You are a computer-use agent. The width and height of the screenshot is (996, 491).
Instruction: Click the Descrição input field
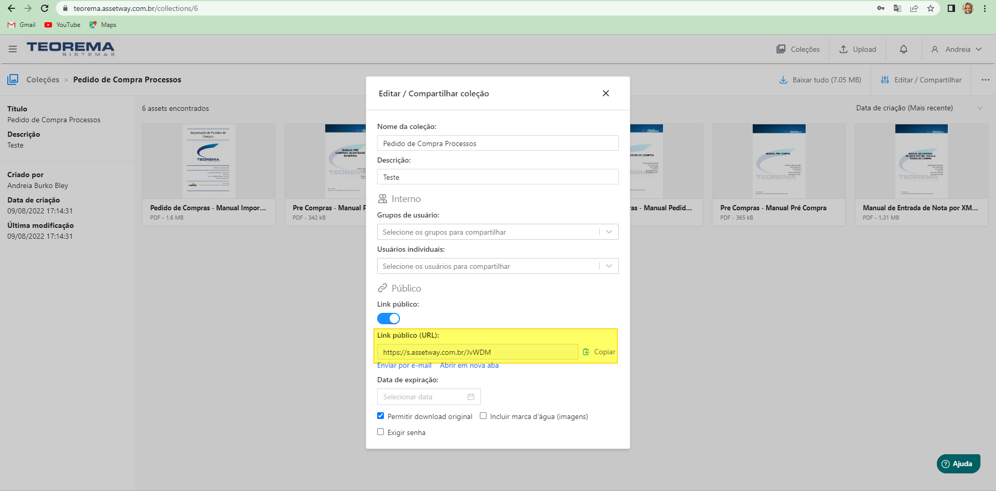498,177
